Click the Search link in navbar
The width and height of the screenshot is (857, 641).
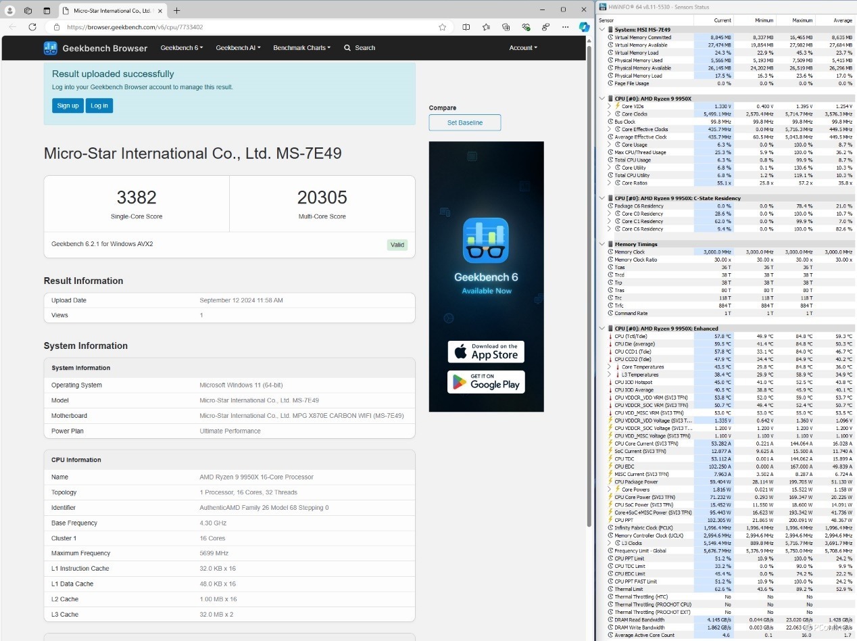pyautogui.click(x=360, y=48)
